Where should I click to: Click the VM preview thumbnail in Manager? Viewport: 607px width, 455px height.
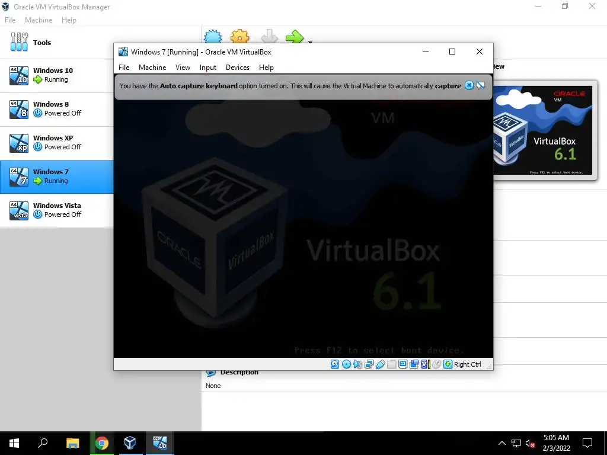click(x=543, y=130)
